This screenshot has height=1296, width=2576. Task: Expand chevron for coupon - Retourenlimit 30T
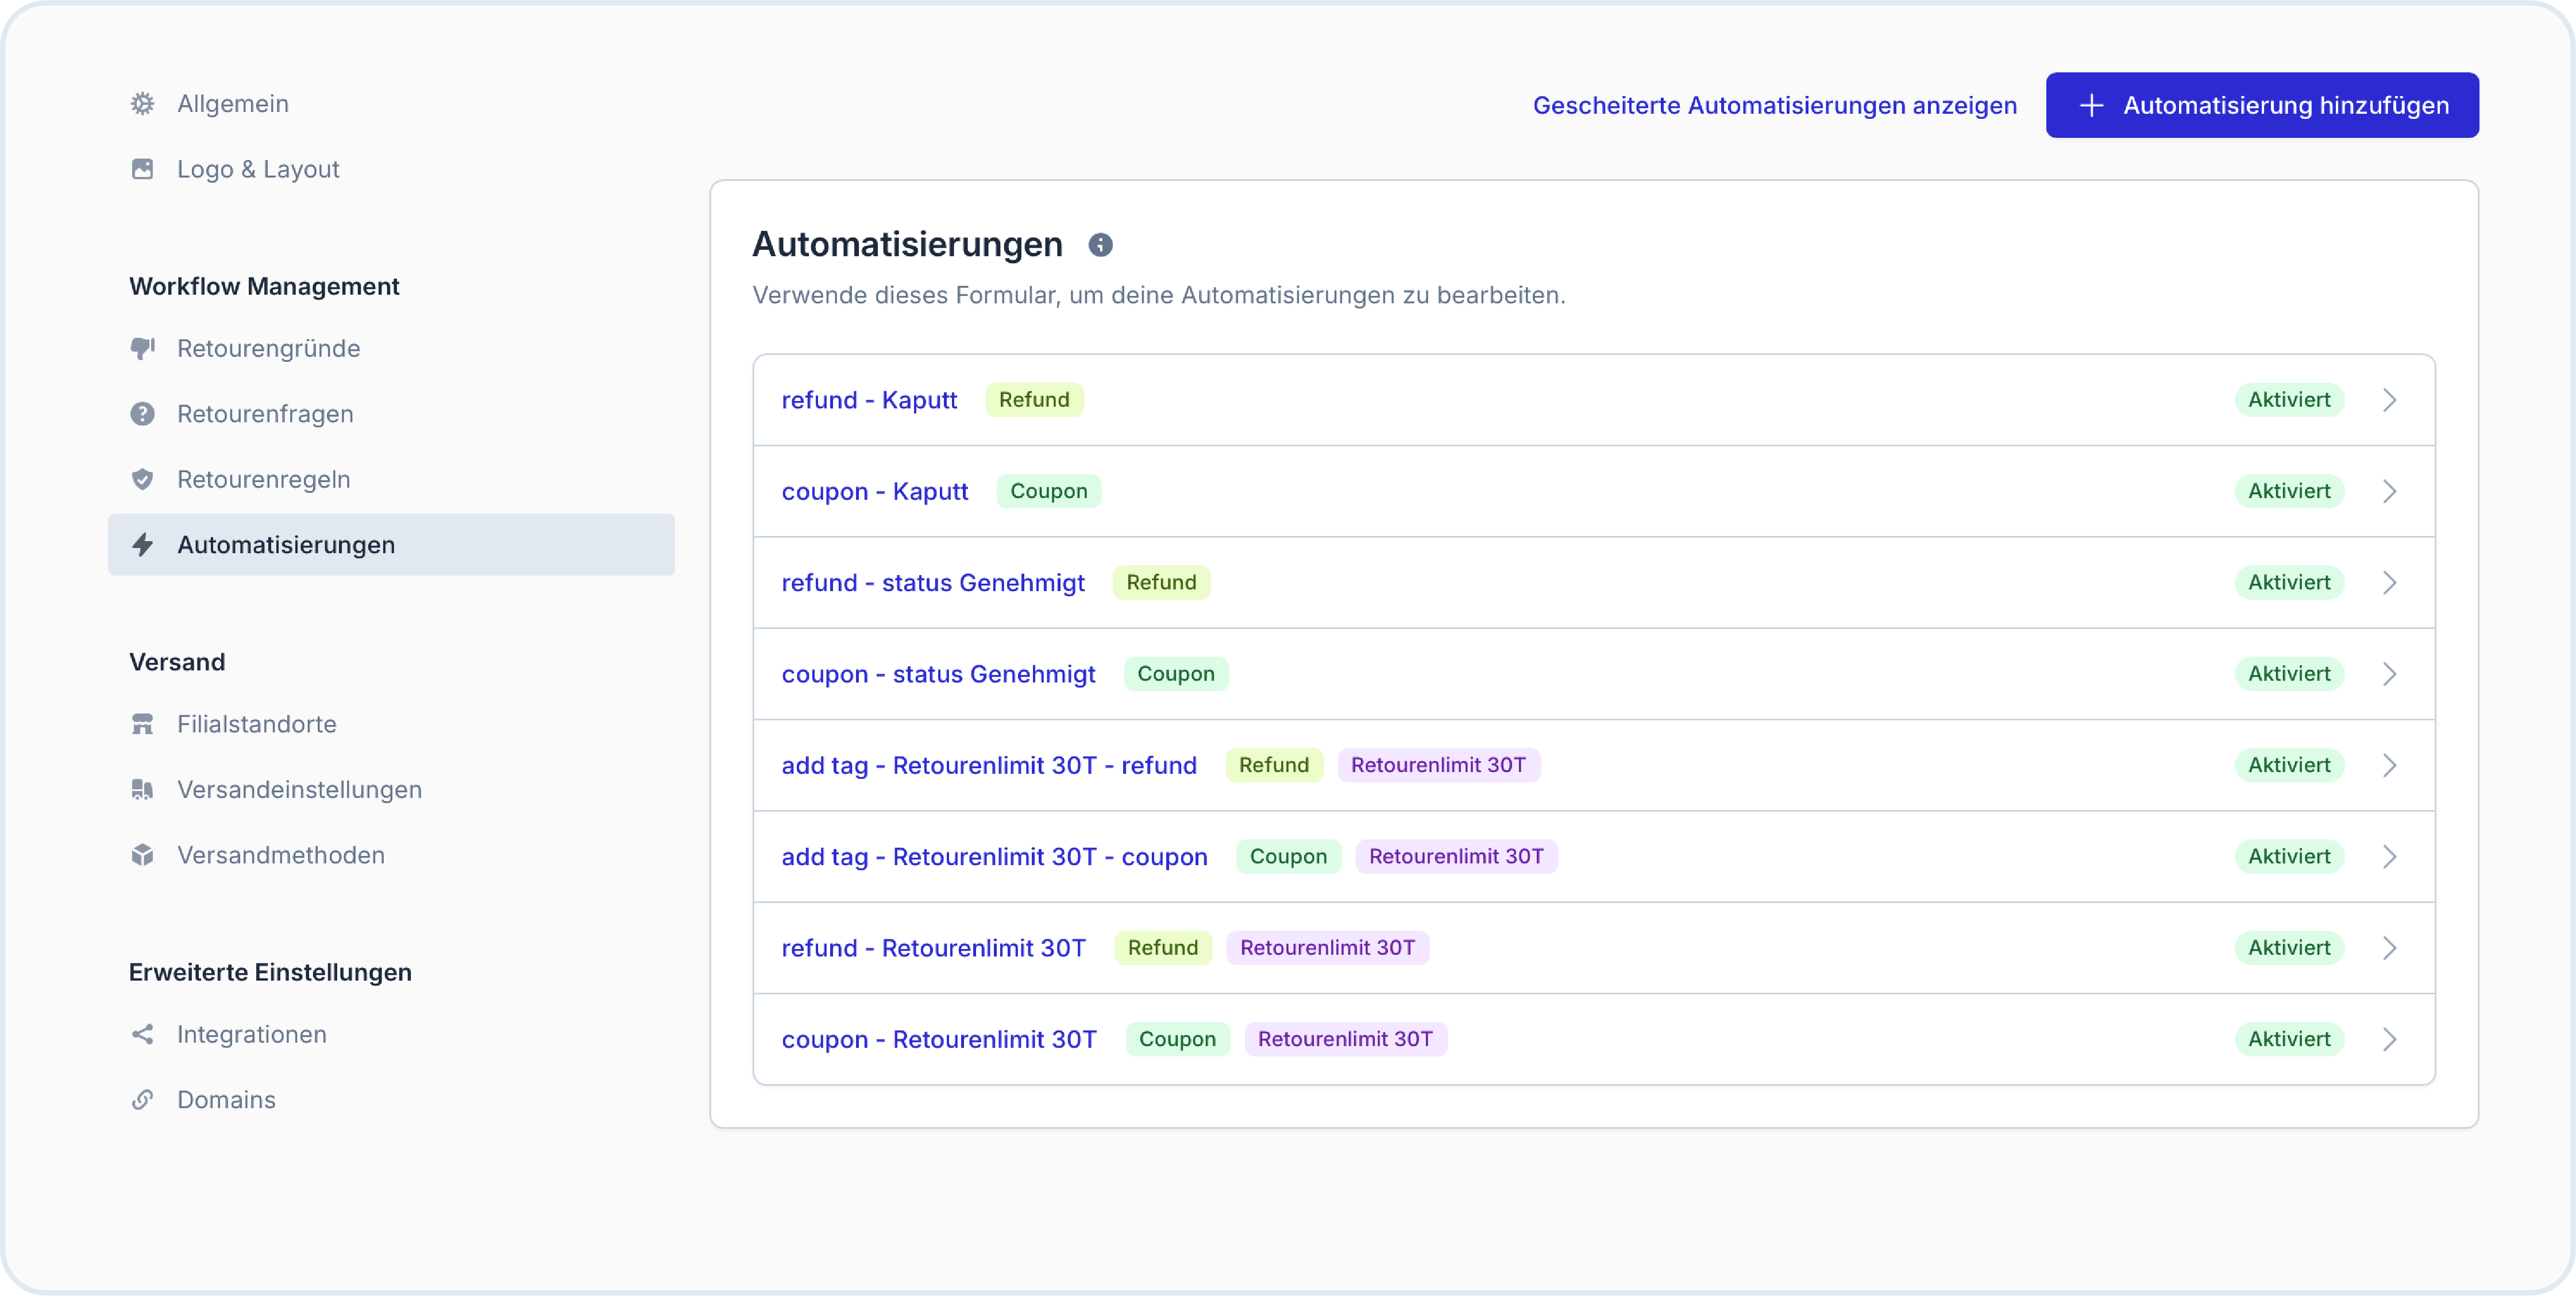(2389, 1039)
